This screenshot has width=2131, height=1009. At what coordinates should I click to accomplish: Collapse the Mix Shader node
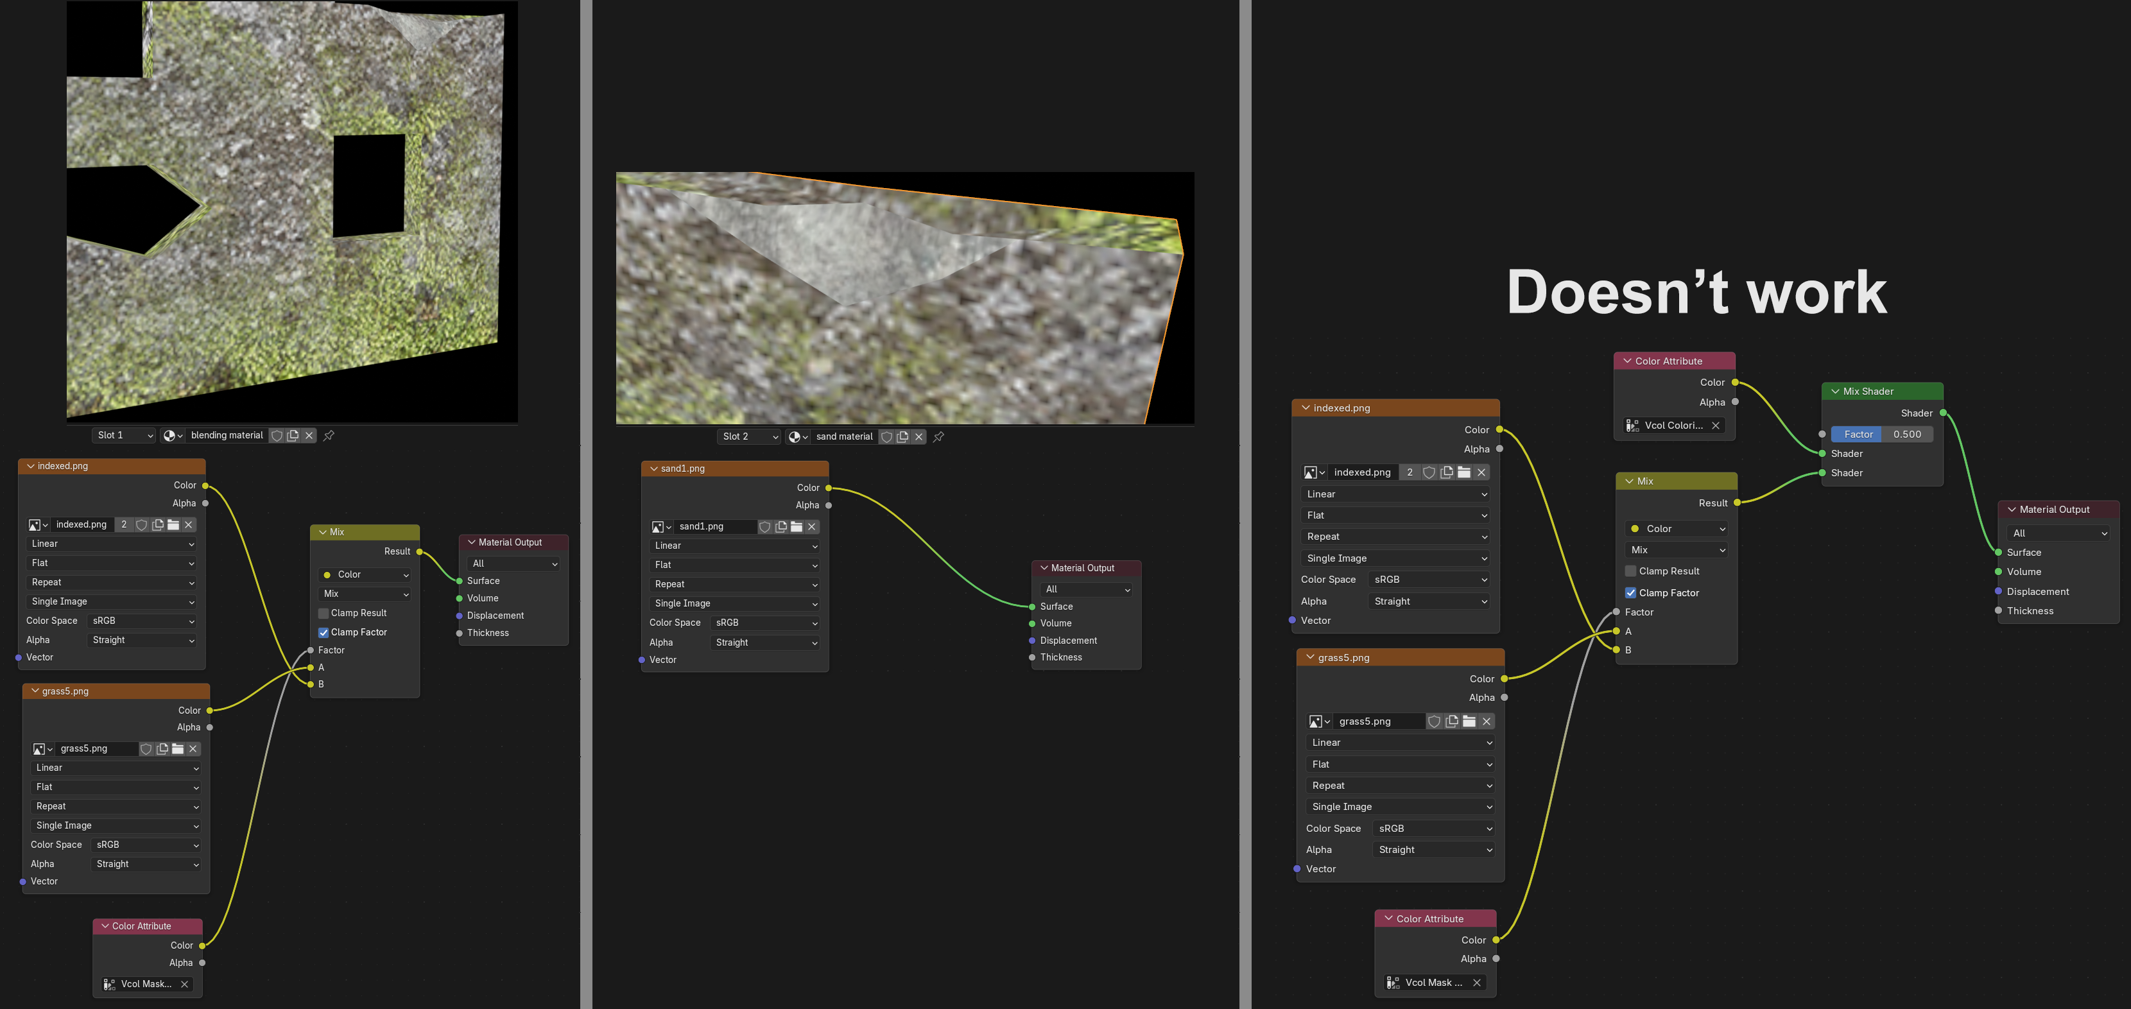(1835, 391)
